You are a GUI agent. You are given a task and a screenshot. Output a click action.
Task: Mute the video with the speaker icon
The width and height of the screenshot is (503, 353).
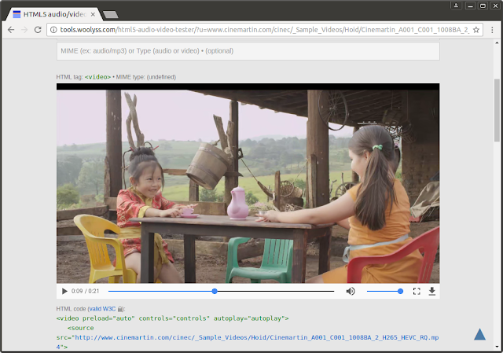pyautogui.click(x=351, y=291)
